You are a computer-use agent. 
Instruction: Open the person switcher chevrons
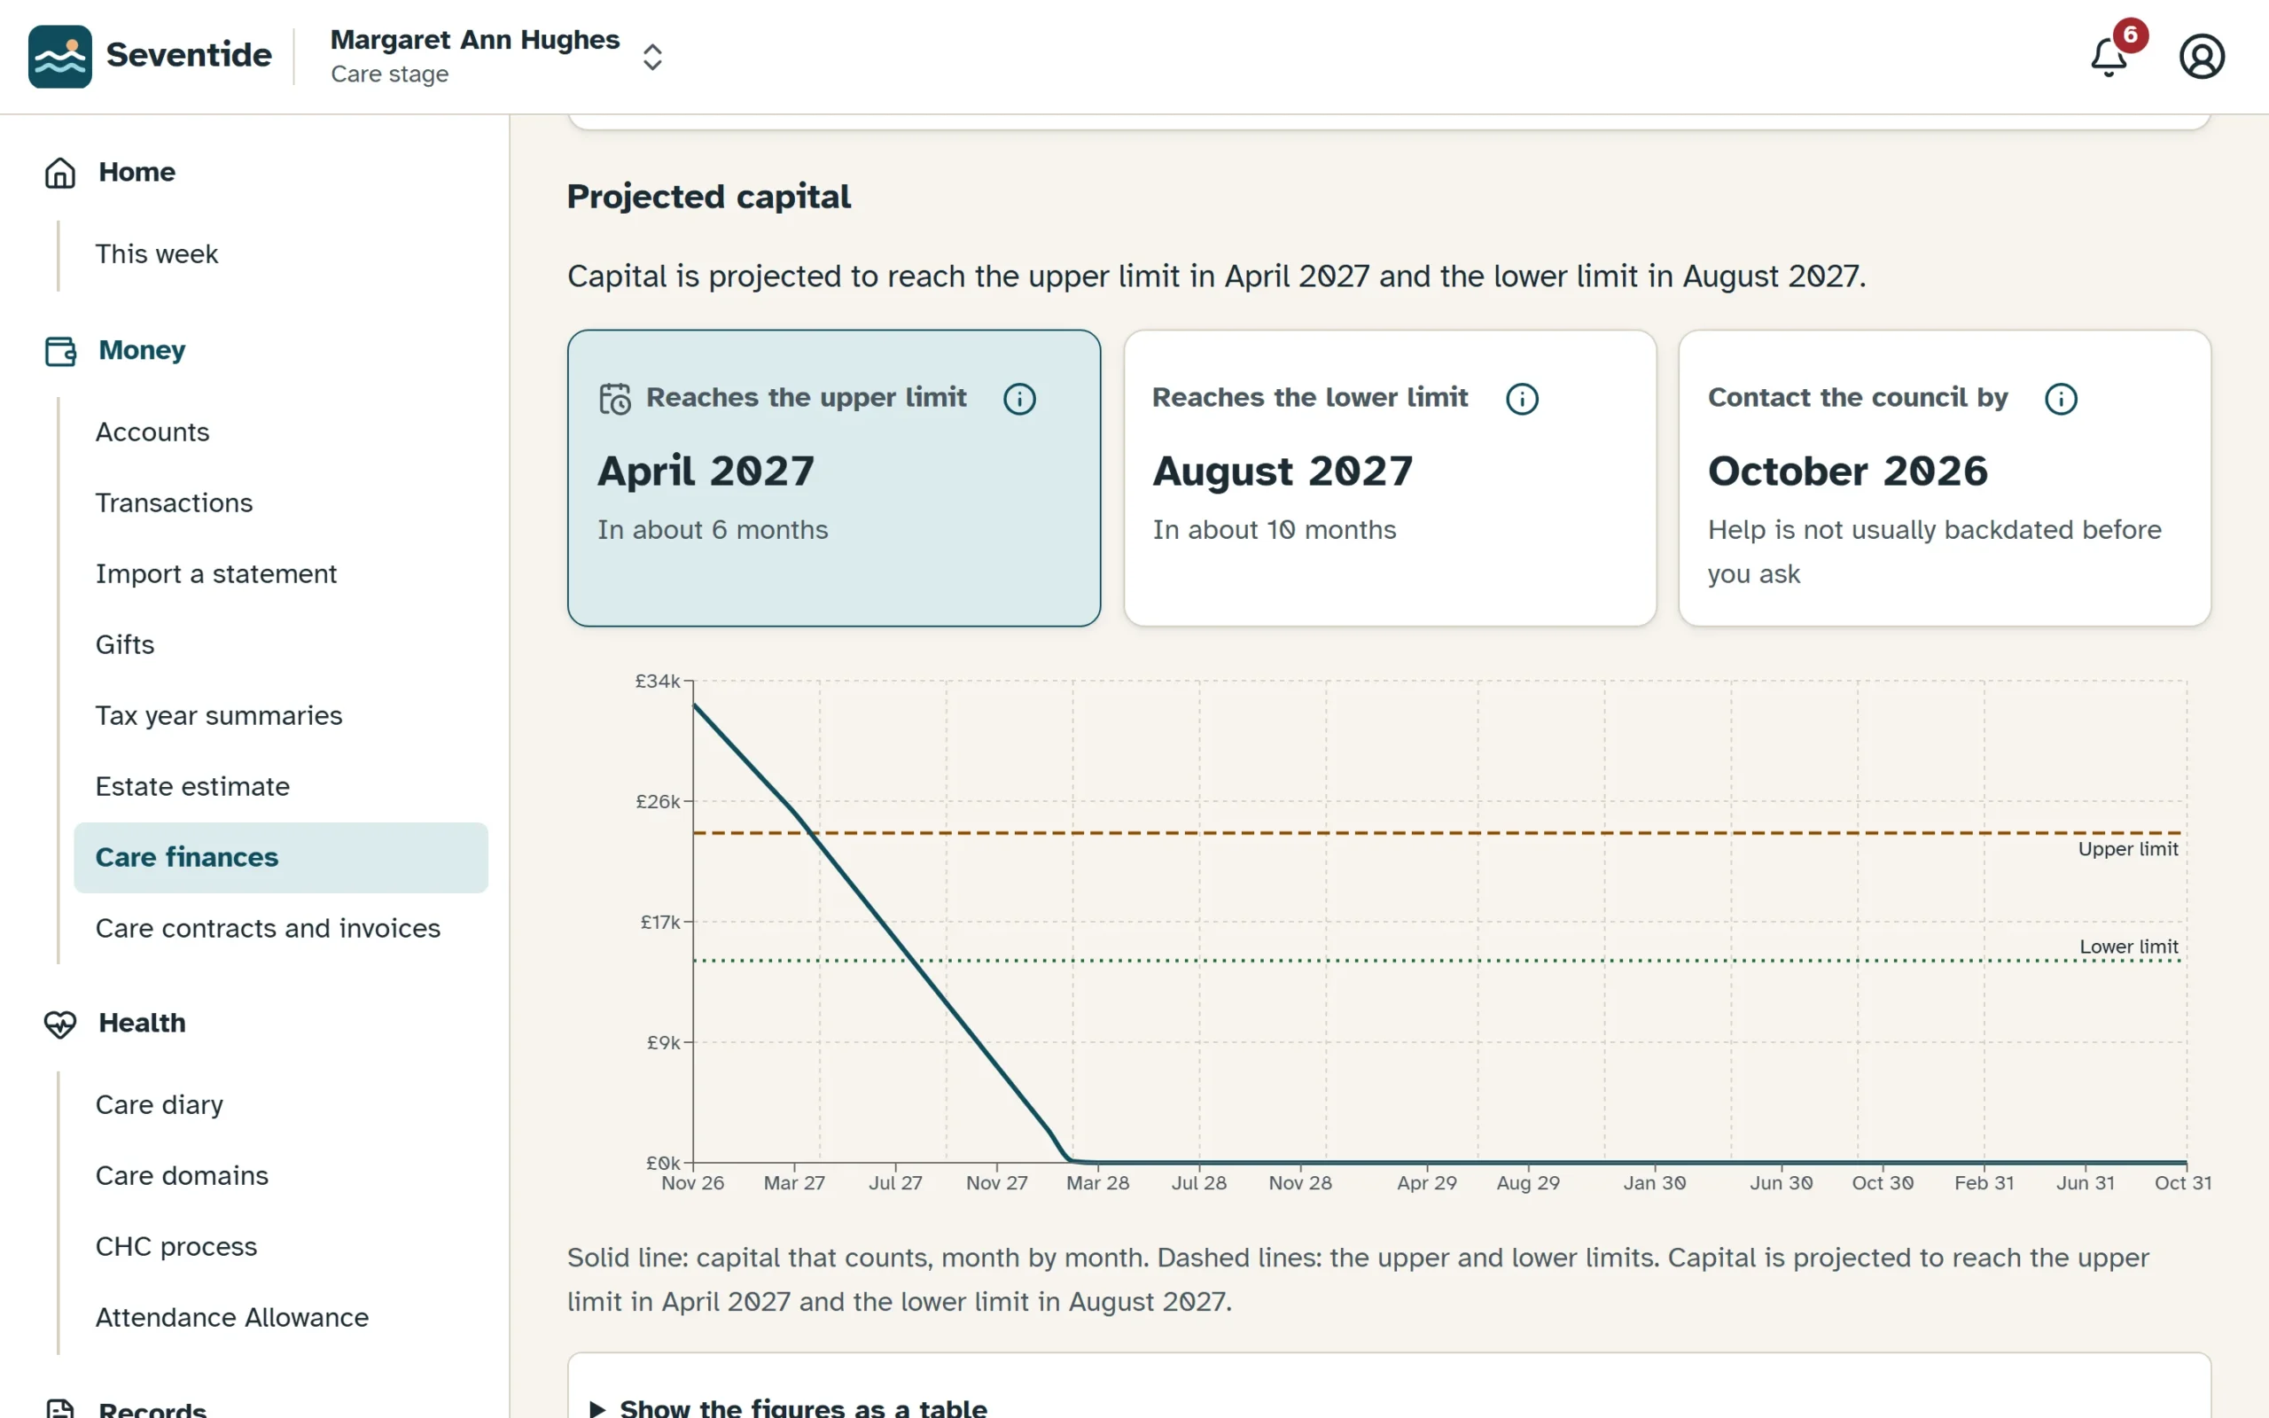[652, 56]
